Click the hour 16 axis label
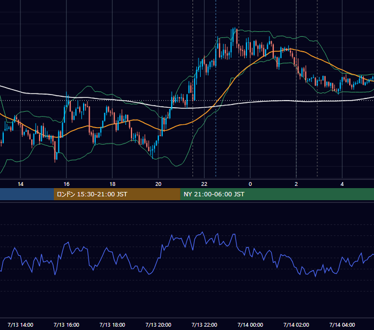The image size is (374, 330). pyautogui.click(x=67, y=184)
